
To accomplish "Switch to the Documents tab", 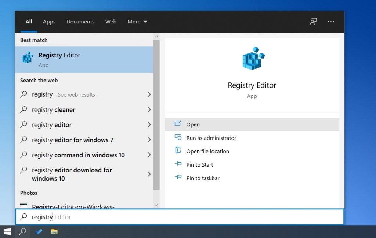I will pyautogui.click(x=80, y=22).
